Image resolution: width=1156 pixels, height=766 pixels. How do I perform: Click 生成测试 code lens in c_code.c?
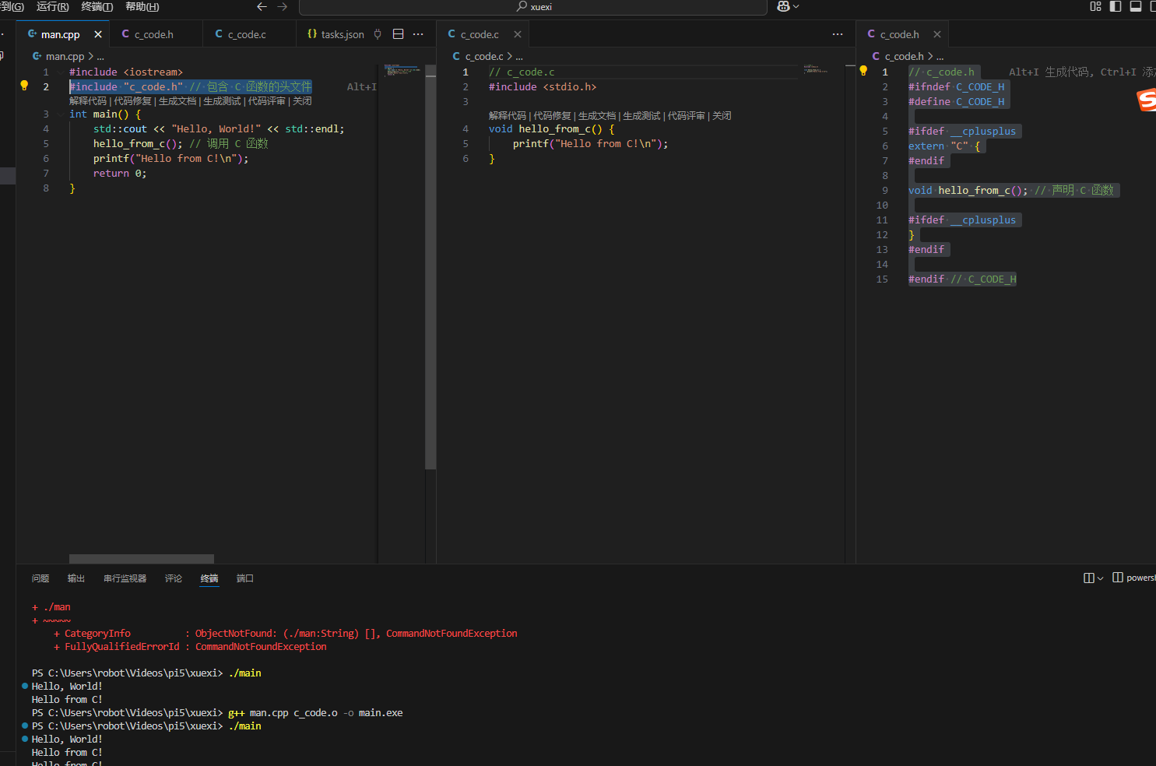(641, 116)
